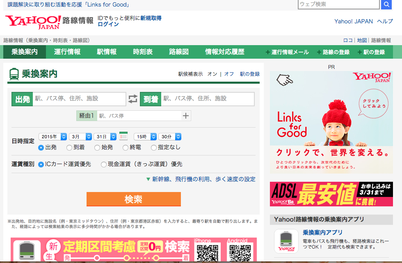Screen dimensions: 402x263
Task: Open the 乗換案内 tab
Action: (x=25, y=52)
